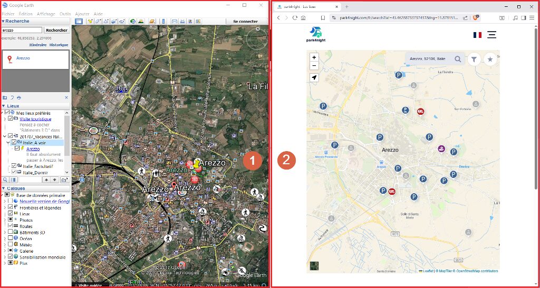Start the record a tour tool
This screenshot has width=540, height=288.
(x=122, y=21)
